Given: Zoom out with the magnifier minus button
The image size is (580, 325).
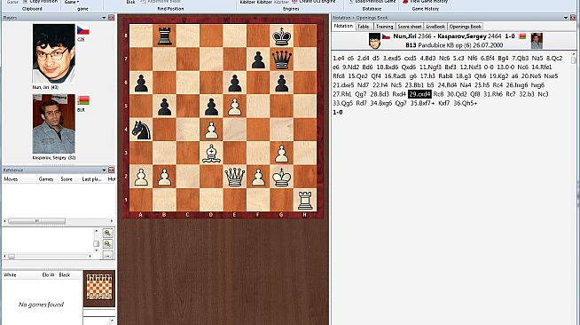Looking at the screenshot, I should tap(107, 244).
